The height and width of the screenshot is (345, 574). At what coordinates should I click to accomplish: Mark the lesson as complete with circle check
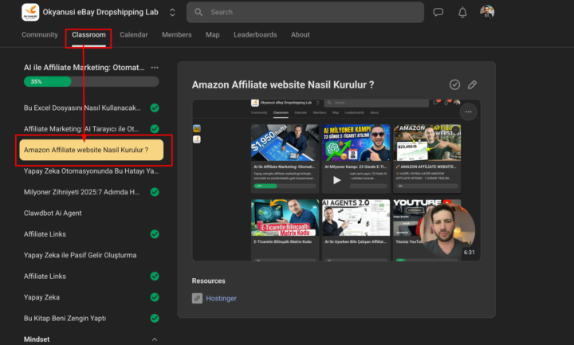pyautogui.click(x=454, y=84)
